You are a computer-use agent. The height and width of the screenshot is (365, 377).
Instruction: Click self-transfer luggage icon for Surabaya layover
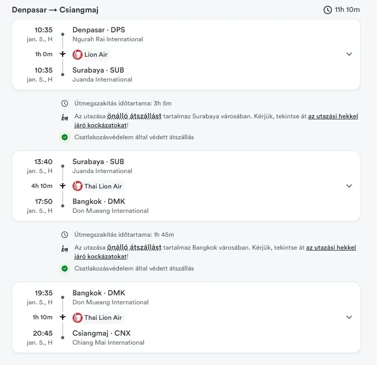pyautogui.click(x=65, y=117)
